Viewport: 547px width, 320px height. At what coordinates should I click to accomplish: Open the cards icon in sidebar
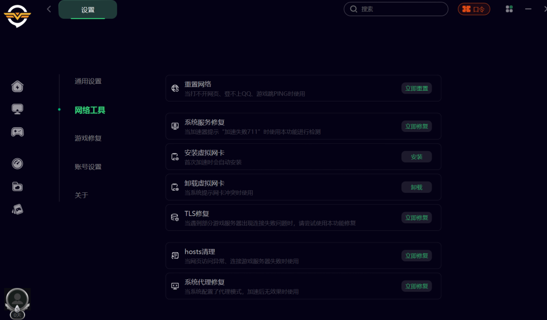[x=17, y=209]
